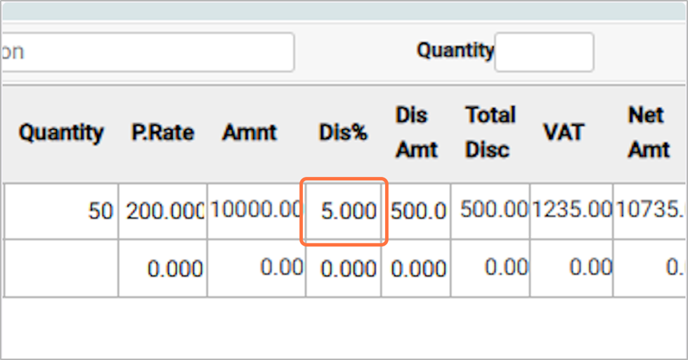Click the second row P.Rate cell showing 0.000
Screen dimensions: 688x360
(x=162, y=268)
